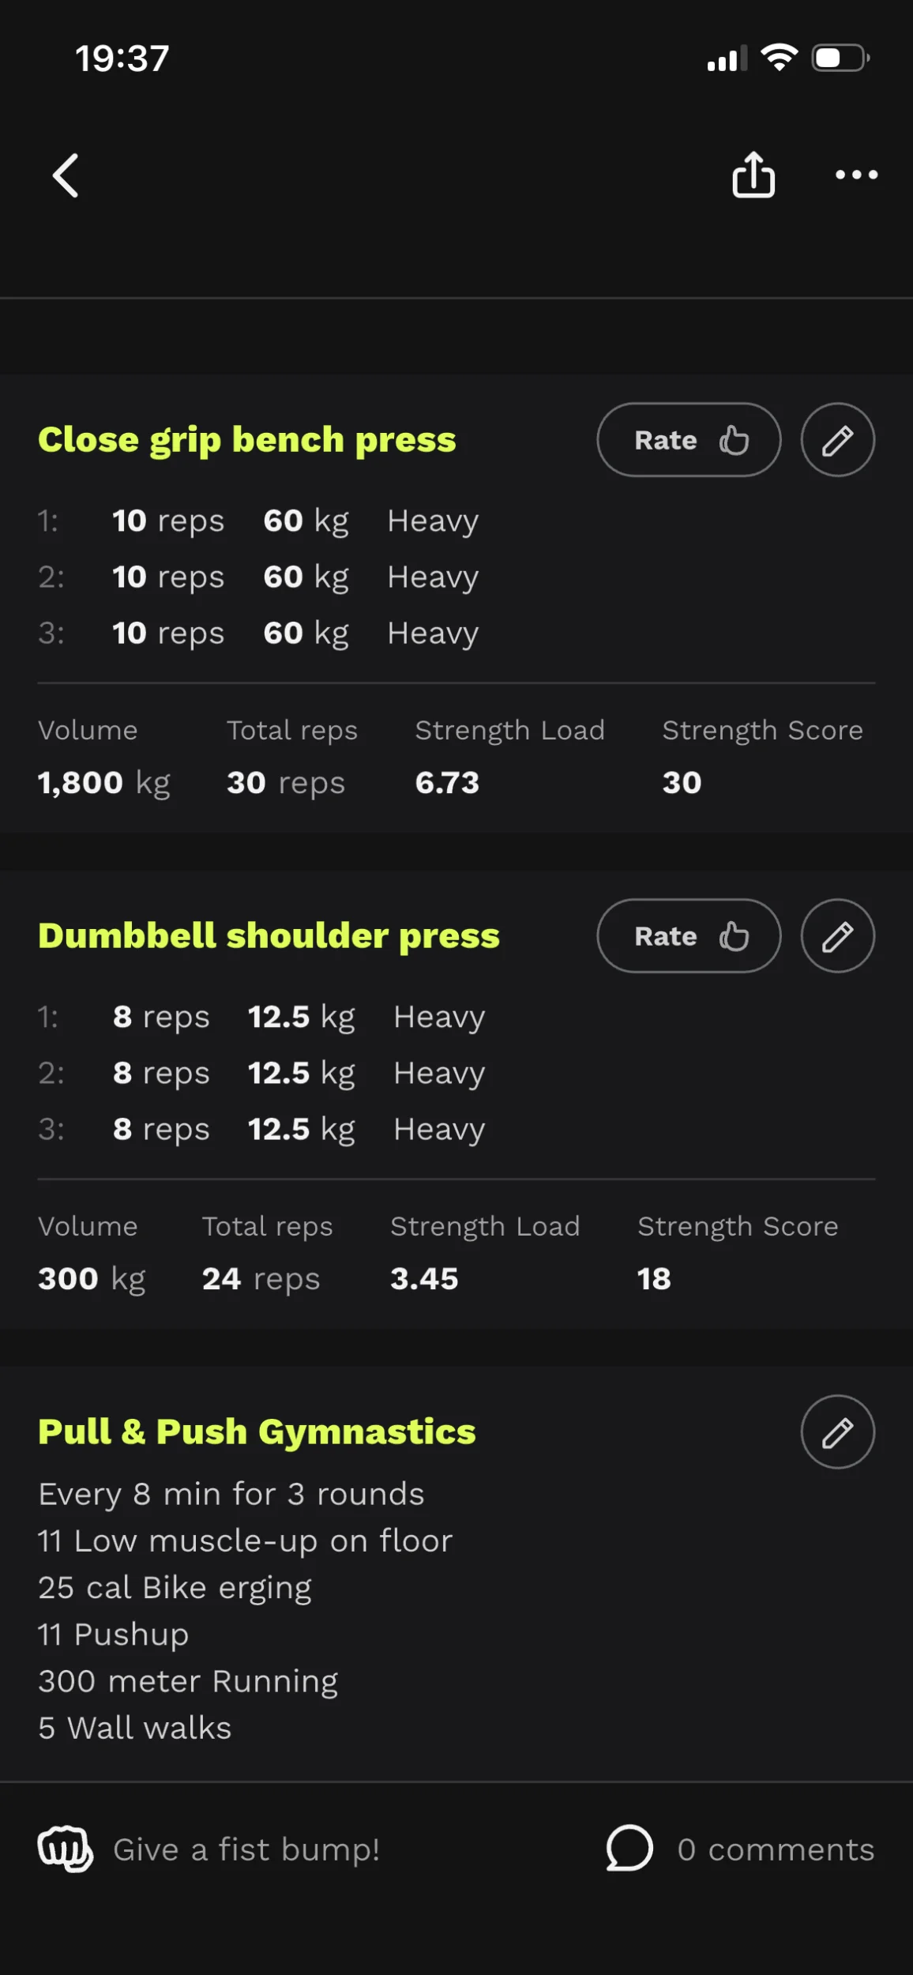Edit Dumbbell shoulder press with pencil icon
Viewport: 913px width, 1975px height.
click(x=837, y=936)
